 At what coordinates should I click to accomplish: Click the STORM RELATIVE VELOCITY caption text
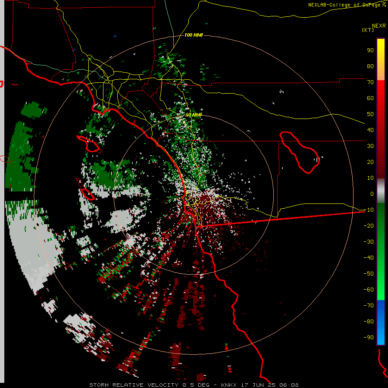point(134,385)
